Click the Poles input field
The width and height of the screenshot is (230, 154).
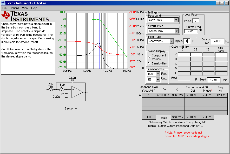pos(196,21)
